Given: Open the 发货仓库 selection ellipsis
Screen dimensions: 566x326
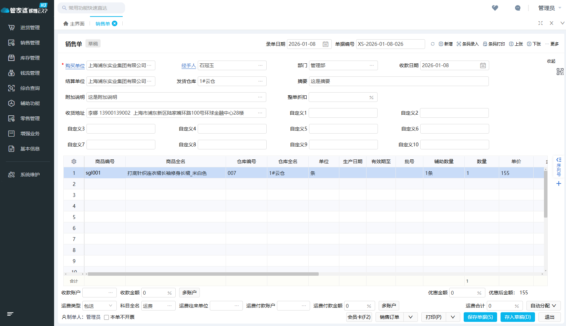Looking at the screenshot, I should click(260, 81).
